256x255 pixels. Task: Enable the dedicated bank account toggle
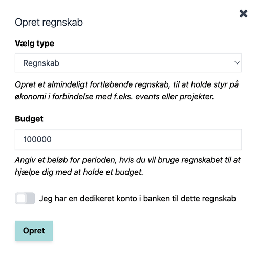(25, 198)
